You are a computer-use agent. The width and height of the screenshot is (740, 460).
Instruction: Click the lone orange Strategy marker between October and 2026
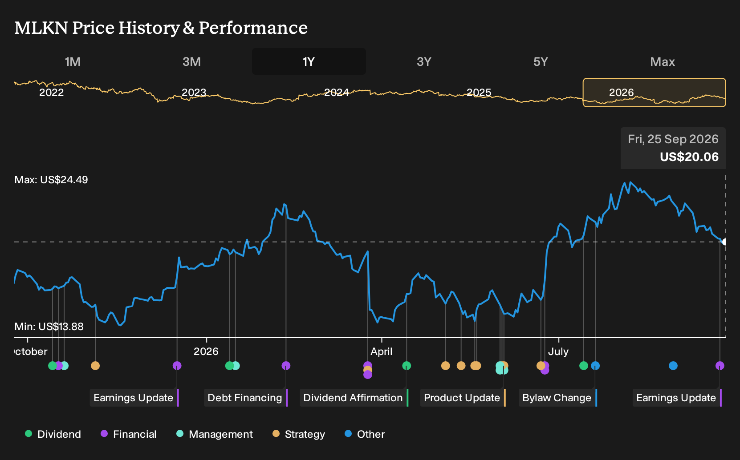[x=95, y=366]
